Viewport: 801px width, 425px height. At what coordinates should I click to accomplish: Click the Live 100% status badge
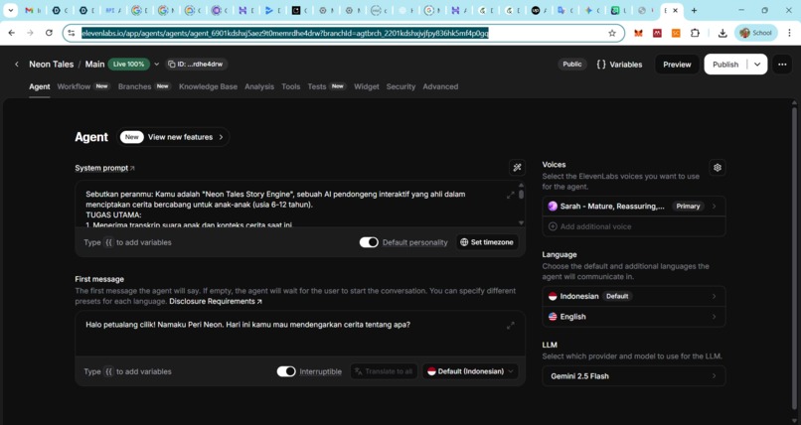(x=129, y=65)
